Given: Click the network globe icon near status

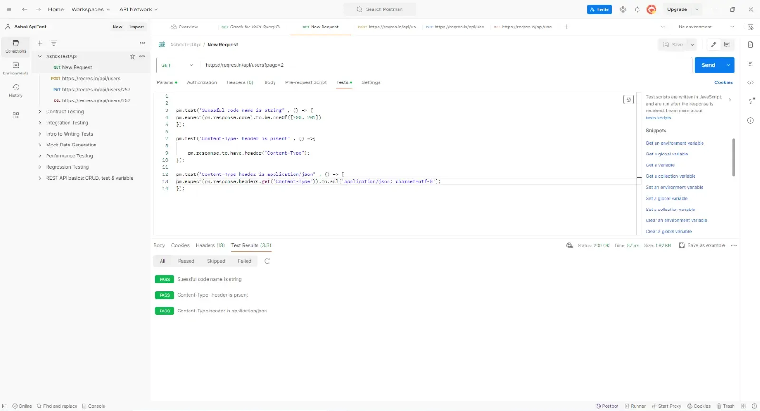Looking at the screenshot, I should 570,246.
